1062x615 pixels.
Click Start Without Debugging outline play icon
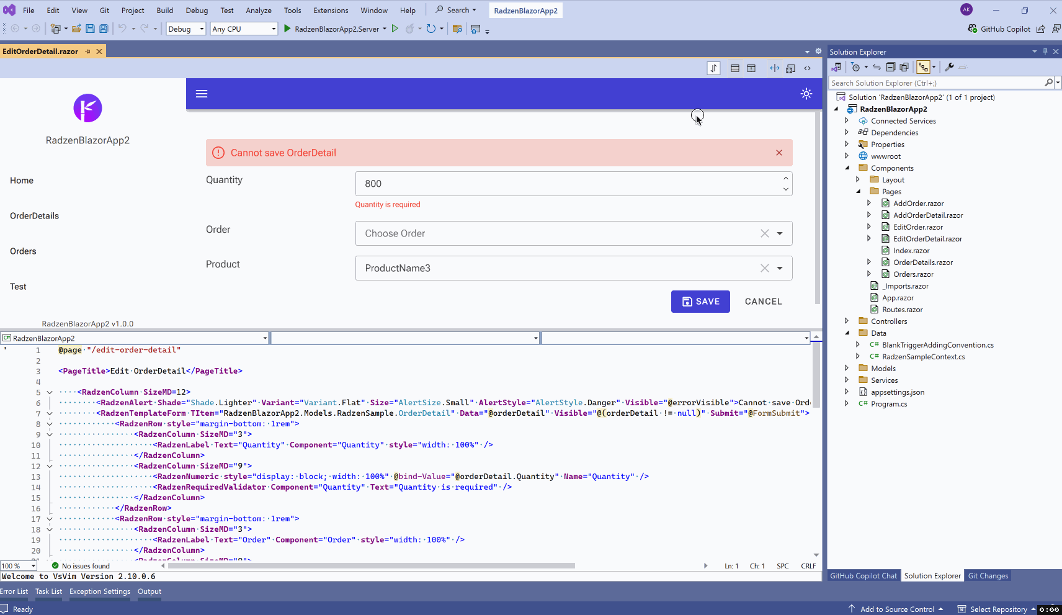pos(395,29)
